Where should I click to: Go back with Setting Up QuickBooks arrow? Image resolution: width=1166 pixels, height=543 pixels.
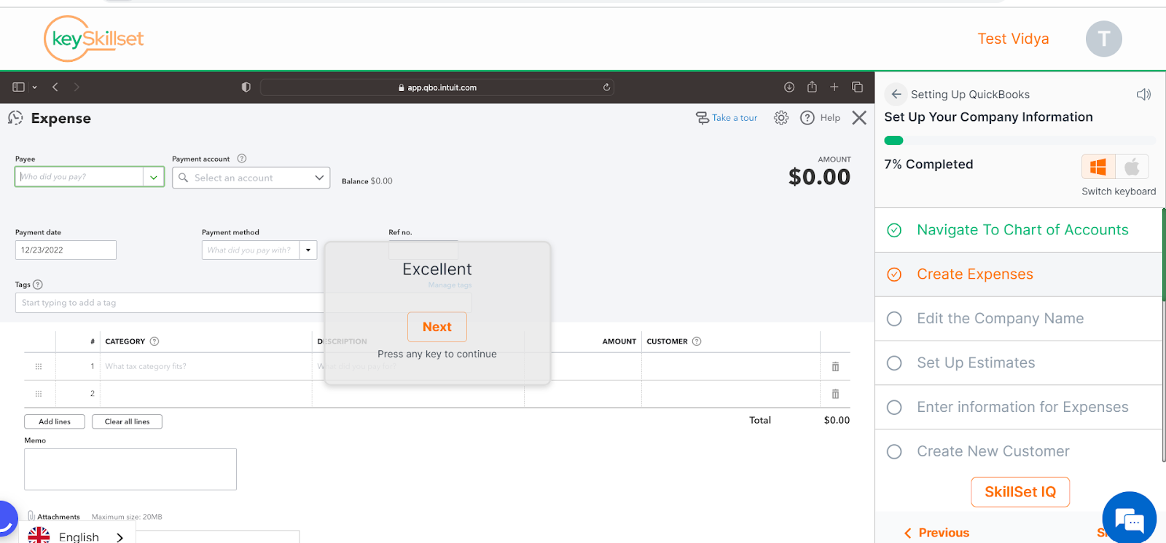(896, 95)
